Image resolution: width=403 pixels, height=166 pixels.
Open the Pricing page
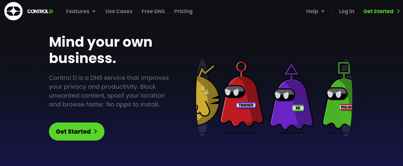tap(183, 11)
